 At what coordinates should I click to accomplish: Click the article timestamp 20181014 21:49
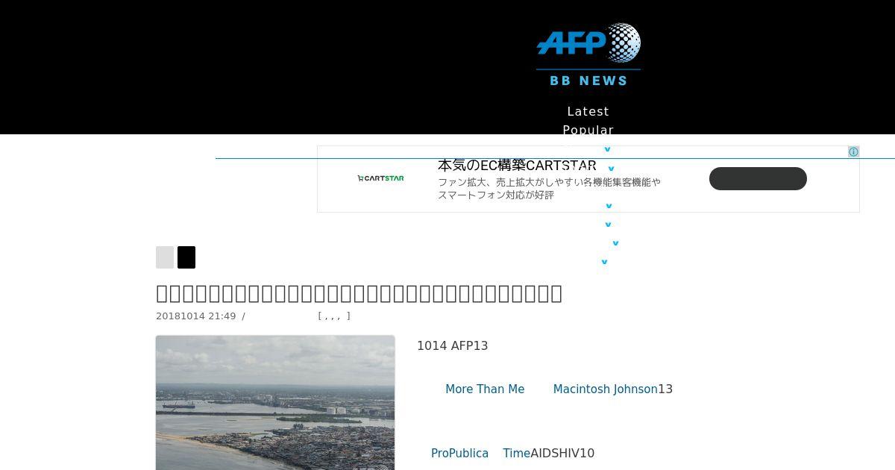(x=196, y=316)
